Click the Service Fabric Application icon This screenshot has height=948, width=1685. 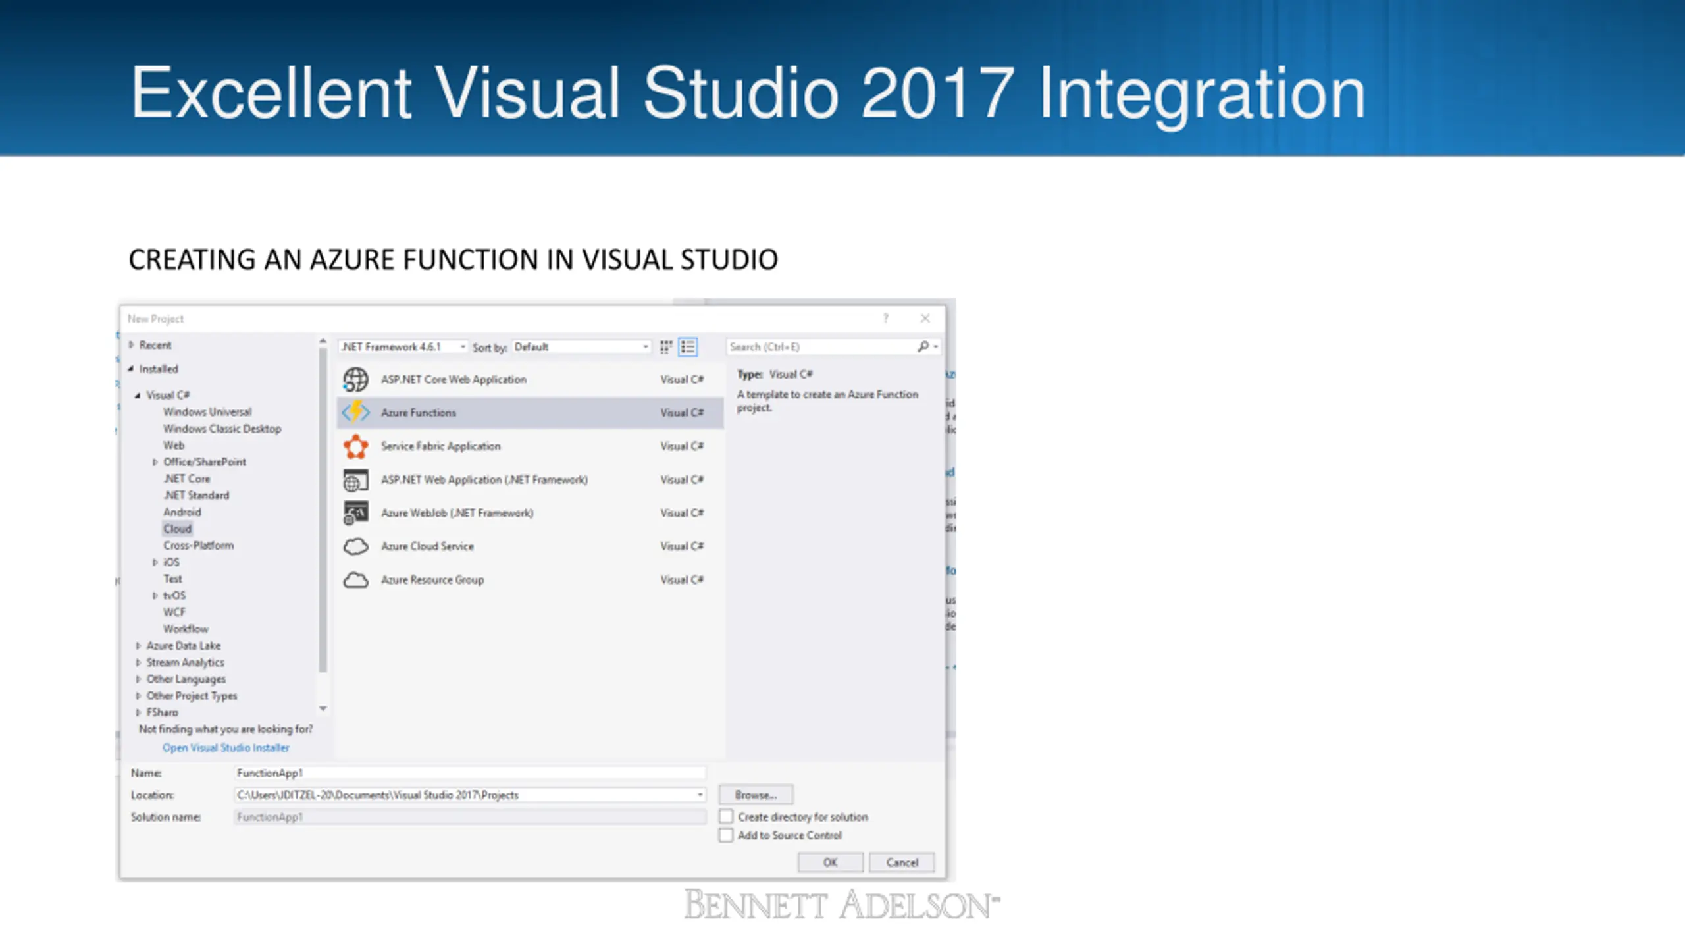pos(355,446)
